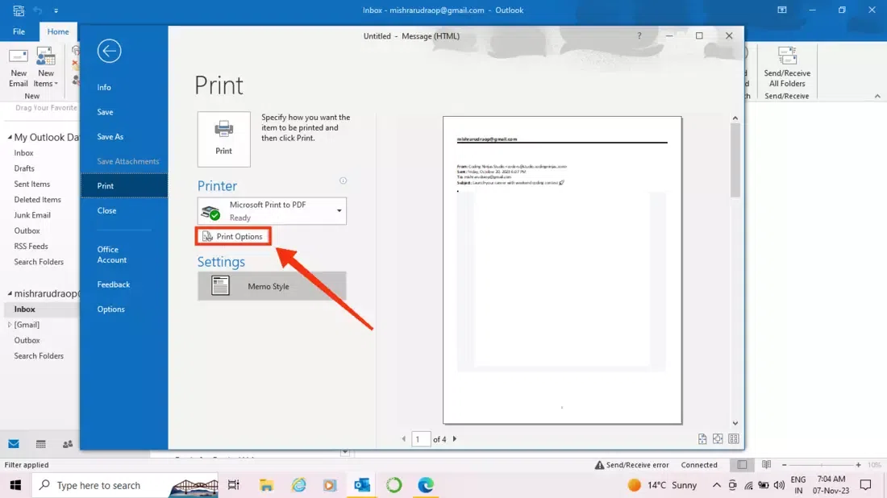This screenshot has width=887, height=498.
Task: Open the Windows Start menu
Action: click(15, 485)
